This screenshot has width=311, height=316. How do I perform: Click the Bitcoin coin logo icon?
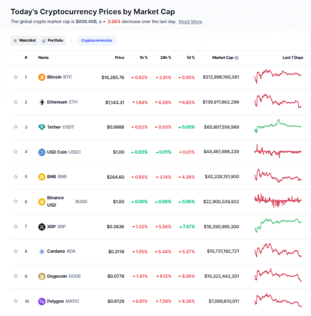(41, 77)
